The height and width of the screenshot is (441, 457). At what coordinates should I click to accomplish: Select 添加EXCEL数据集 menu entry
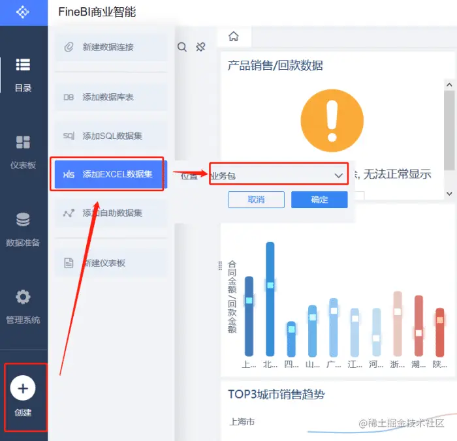(x=111, y=174)
